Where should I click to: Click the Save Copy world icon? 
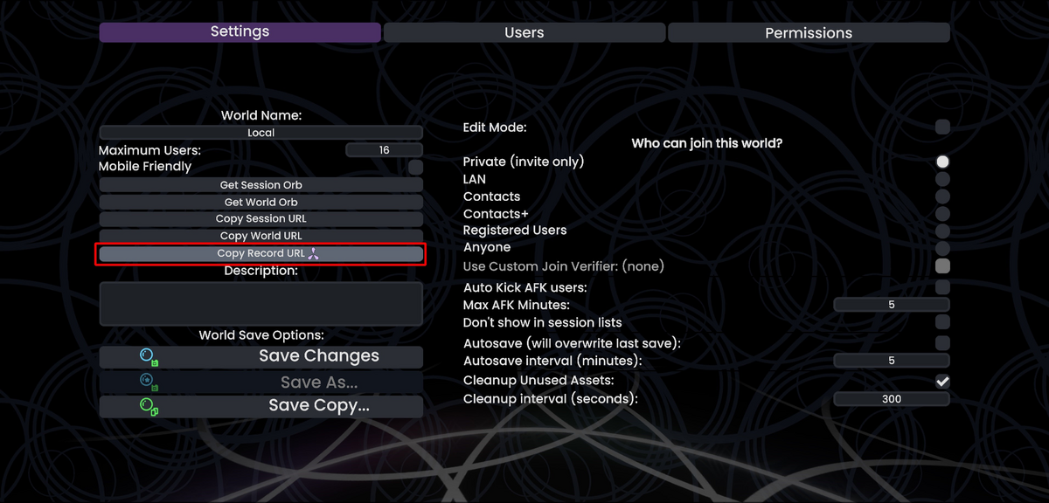coord(149,407)
